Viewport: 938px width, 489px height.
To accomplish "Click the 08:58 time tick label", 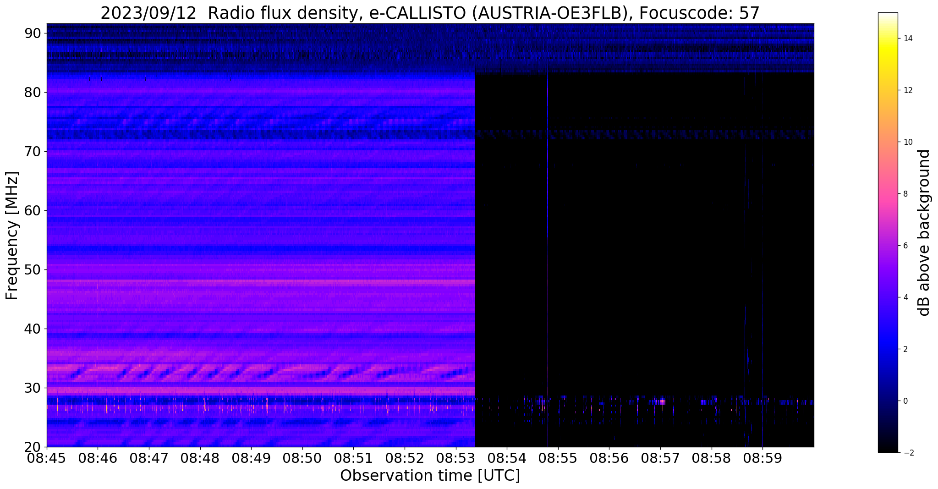I will click(x=711, y=458).
